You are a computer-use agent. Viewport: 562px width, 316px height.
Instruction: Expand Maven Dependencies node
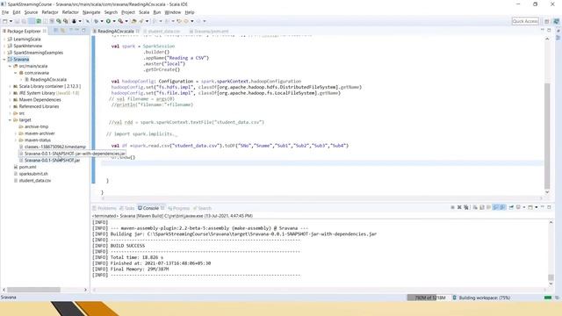coord(10,100)
